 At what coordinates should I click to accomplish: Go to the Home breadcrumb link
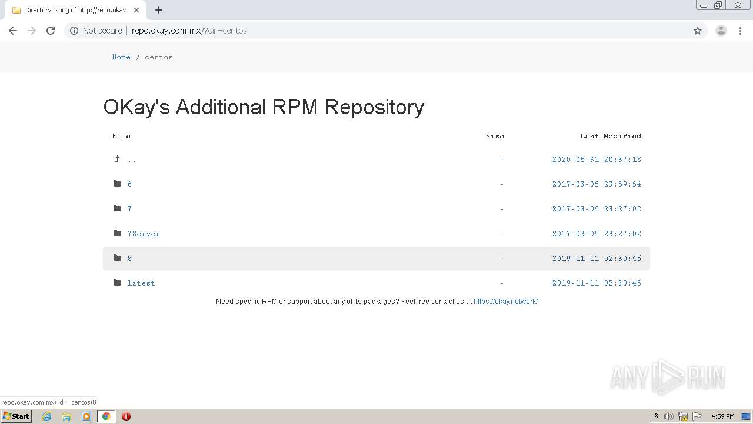[121, 57]
